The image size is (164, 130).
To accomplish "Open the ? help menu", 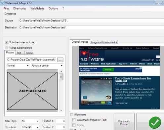I will (x=63, y=8).
